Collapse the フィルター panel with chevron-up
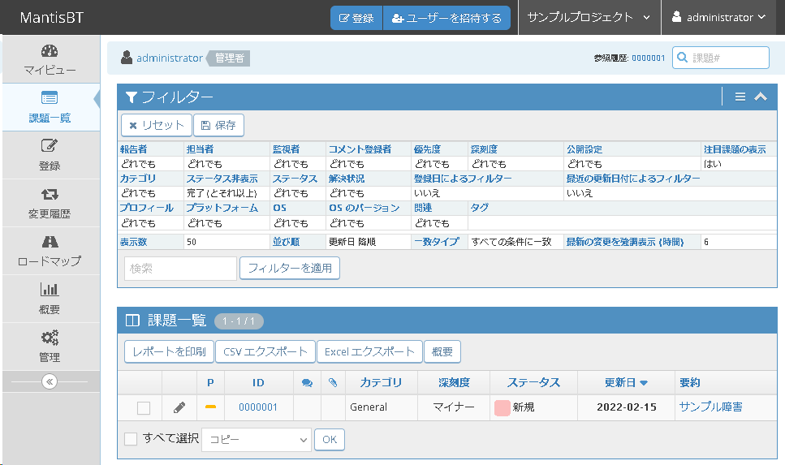785x465 pixels. (761, 97)
